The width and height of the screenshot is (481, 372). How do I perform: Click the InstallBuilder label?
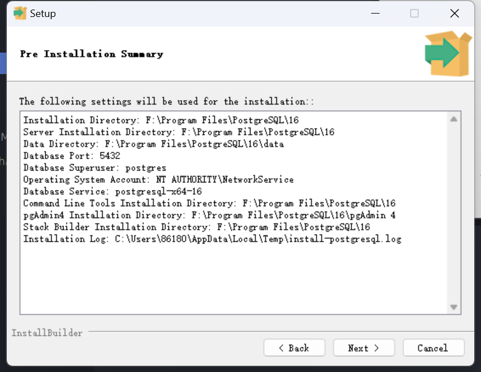pyautogui.click(x=47, y=333)
